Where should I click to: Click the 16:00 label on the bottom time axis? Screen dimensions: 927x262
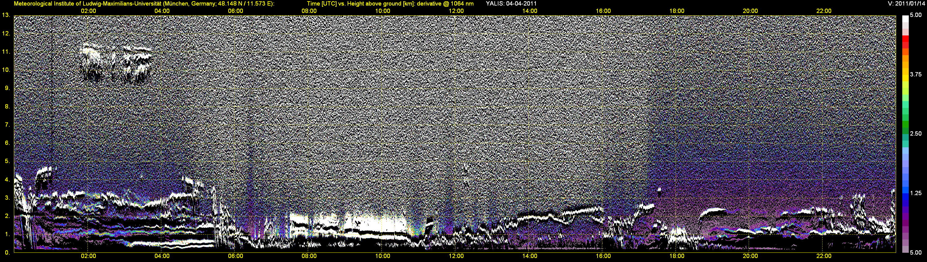click(603, 256)
